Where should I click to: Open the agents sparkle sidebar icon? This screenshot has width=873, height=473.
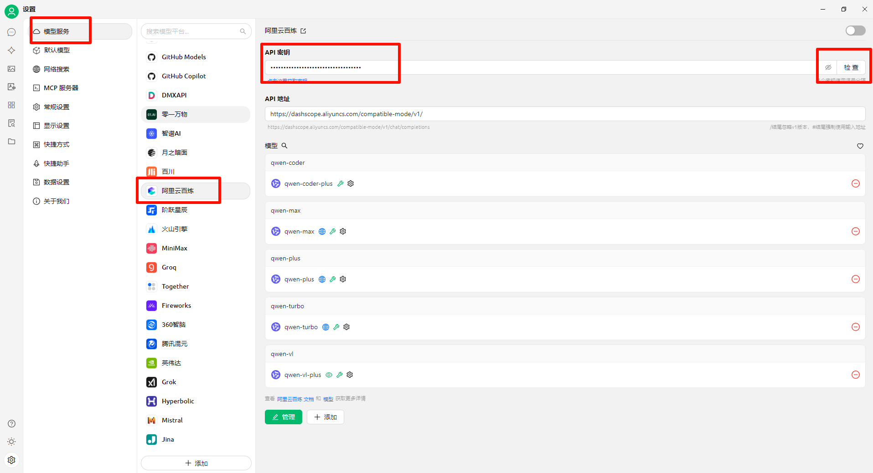(11, 51)
